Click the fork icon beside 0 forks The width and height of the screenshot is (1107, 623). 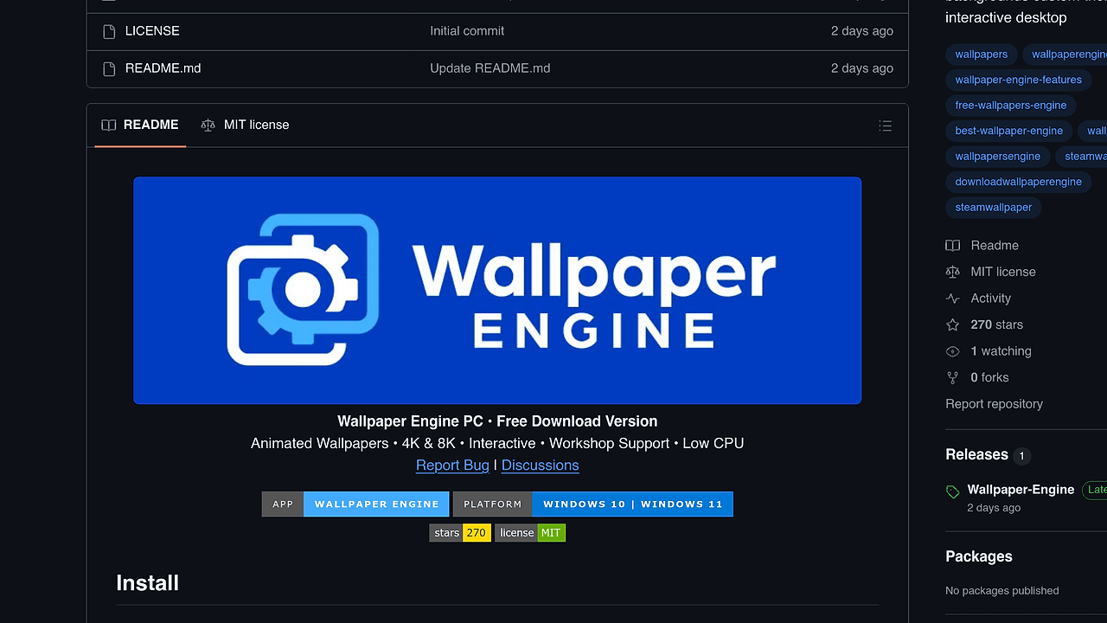coord(953,378)
